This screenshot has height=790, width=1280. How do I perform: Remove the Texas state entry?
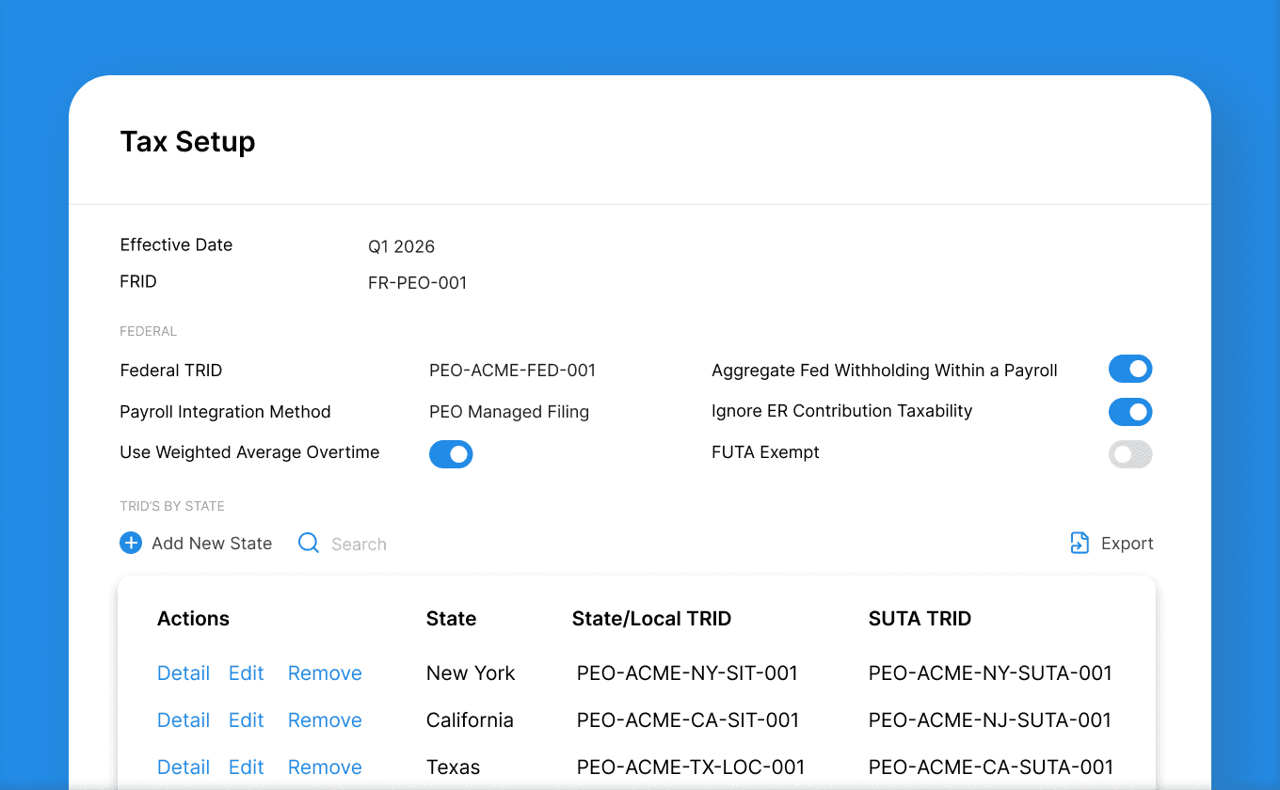point(325,766)
